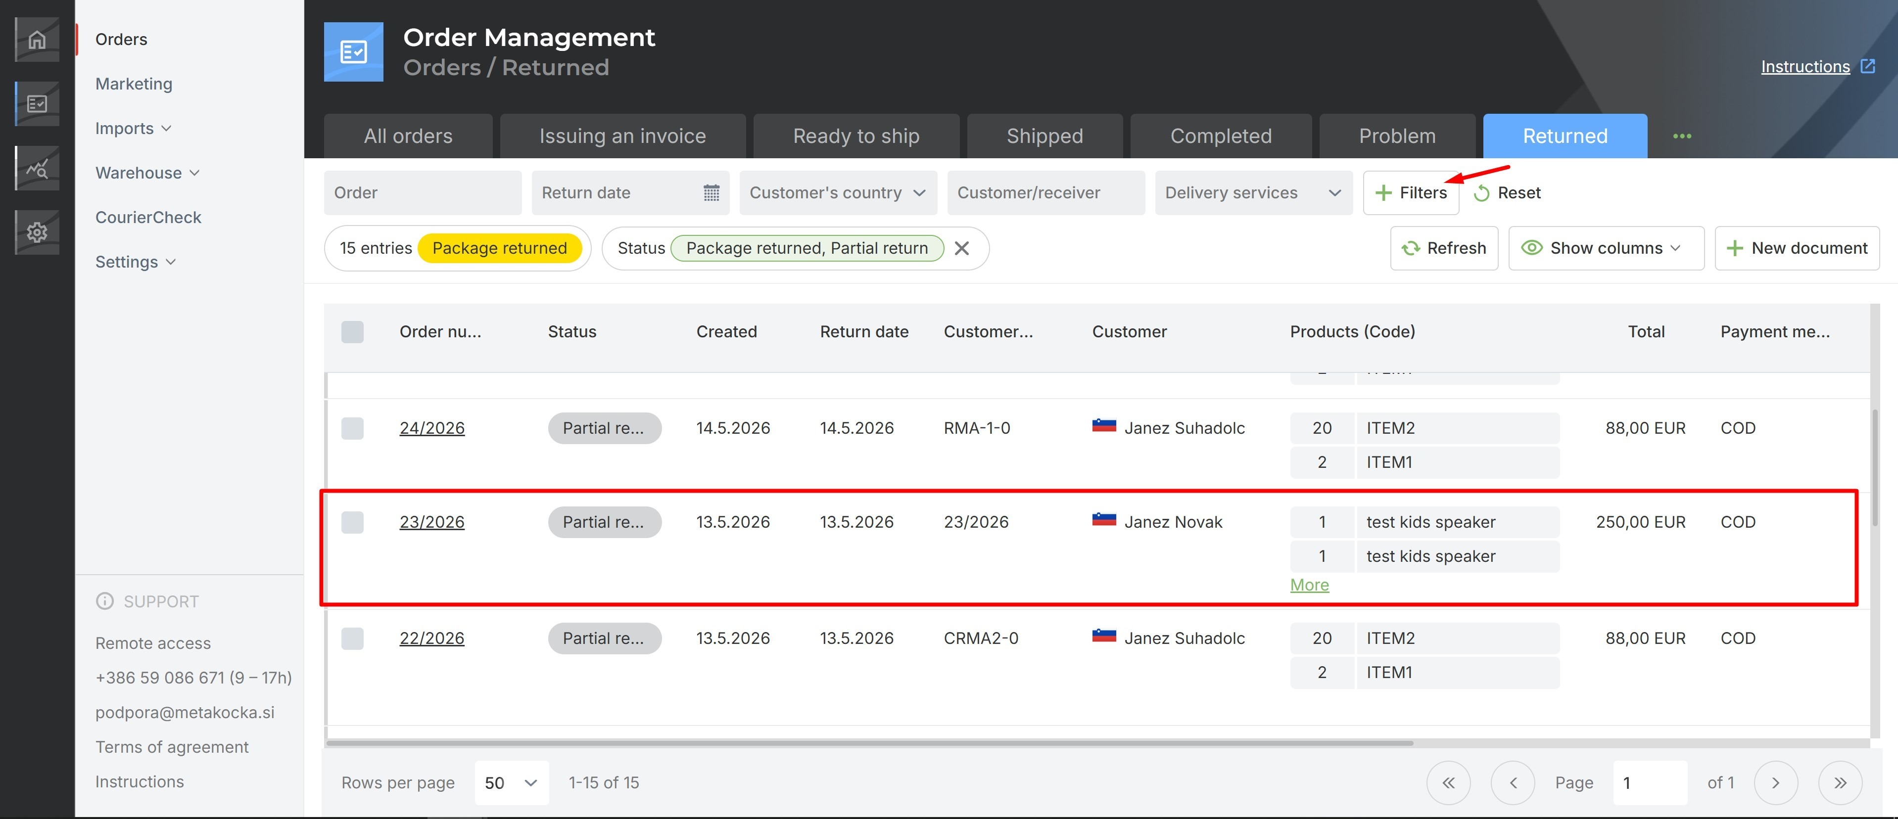The width and height of the screenshot is (1898, 819).
Task: Click the Reset filters button
Action: pos(1507,193)
